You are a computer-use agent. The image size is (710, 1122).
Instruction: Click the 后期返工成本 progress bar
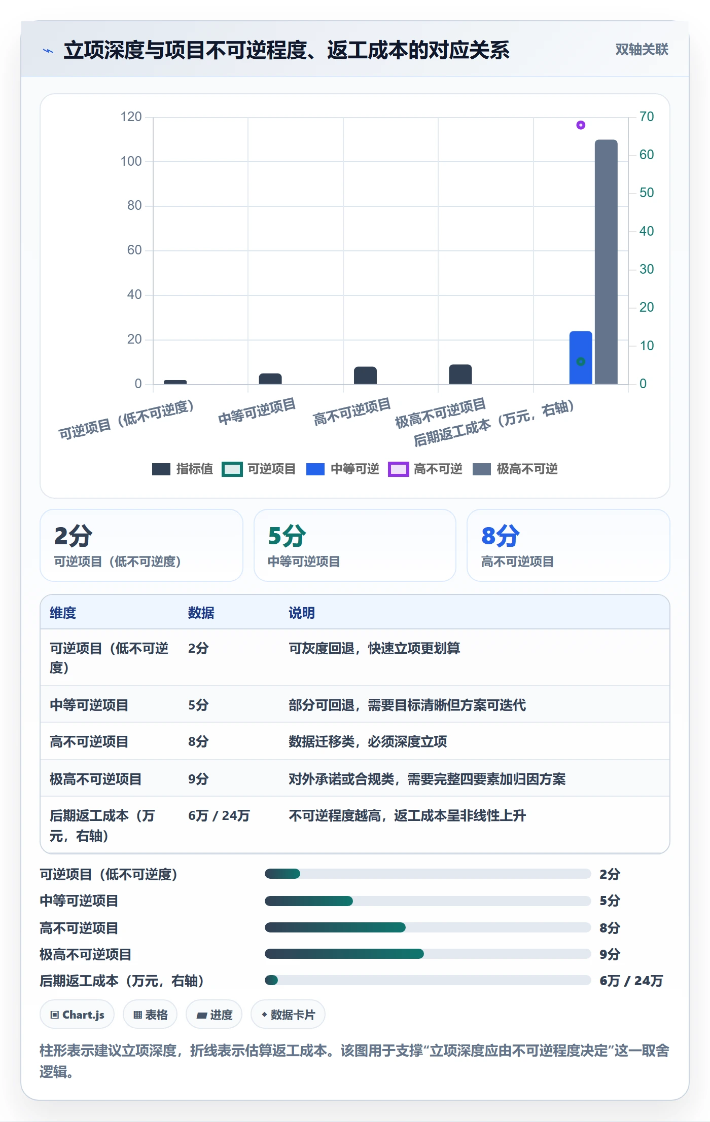pyautogui.click(x=428, y=980)
